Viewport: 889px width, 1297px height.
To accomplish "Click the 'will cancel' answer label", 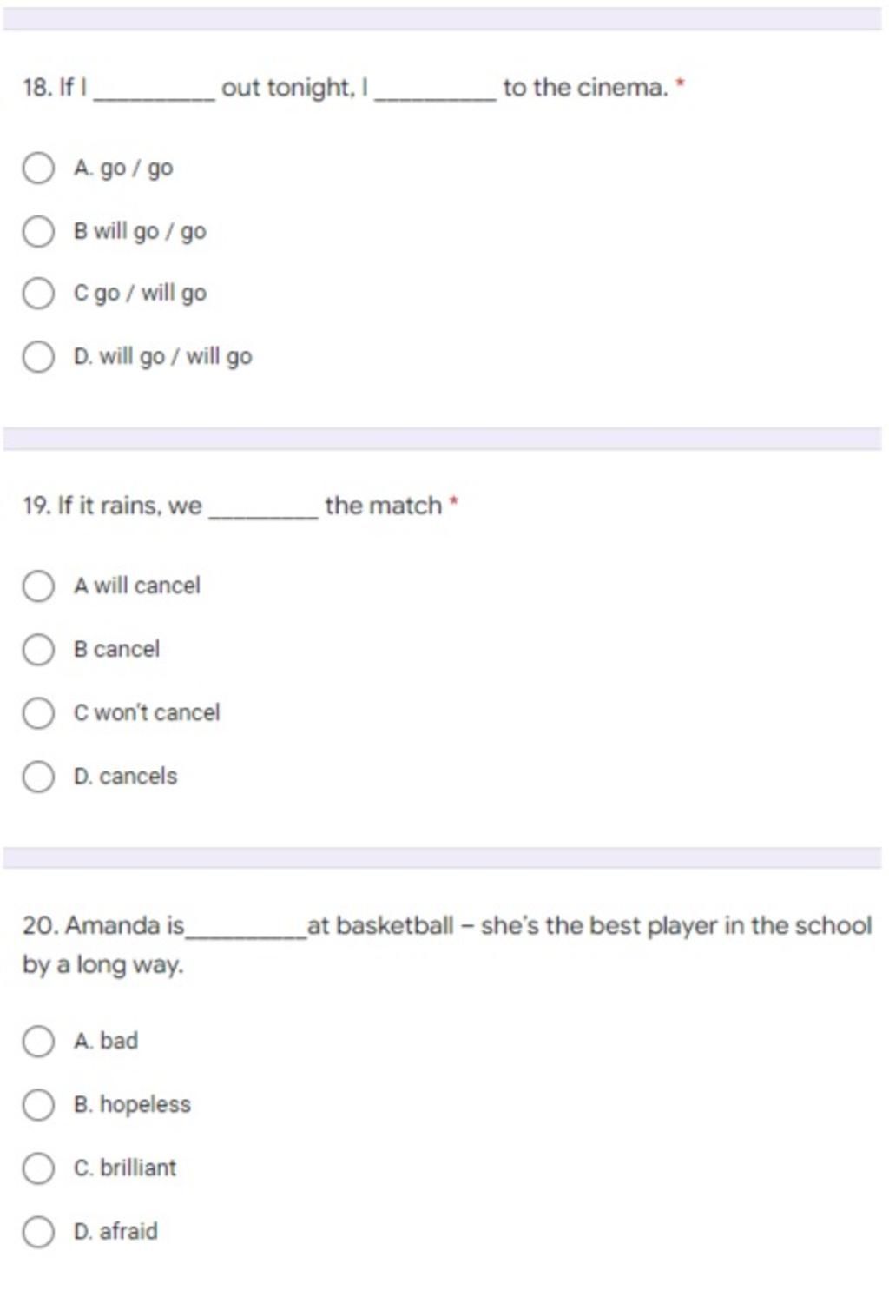I will [147, 586].
